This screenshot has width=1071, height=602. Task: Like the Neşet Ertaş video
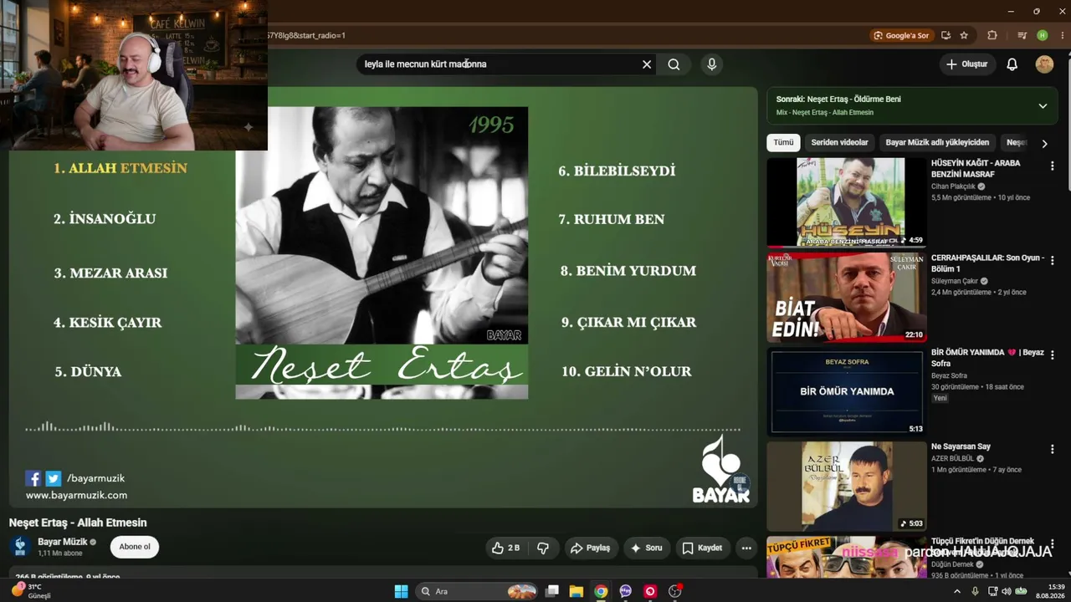pyautogui.click(x=505, y=548)
